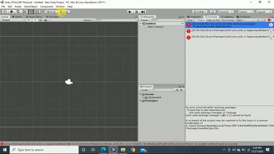Select the Rect transform tool
This screenshot has width=274, height=154.
31,12
